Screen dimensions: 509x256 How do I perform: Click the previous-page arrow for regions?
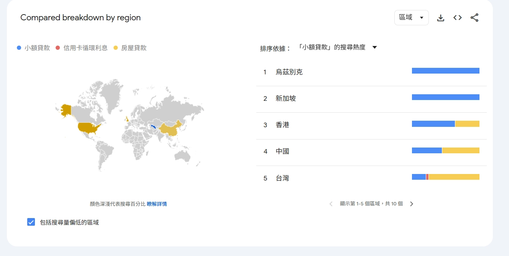331,203
